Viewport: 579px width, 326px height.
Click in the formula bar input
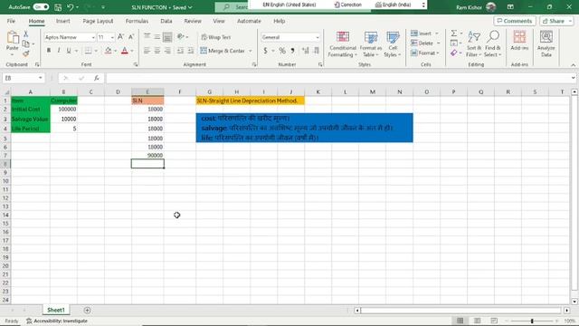pos(337,78)
